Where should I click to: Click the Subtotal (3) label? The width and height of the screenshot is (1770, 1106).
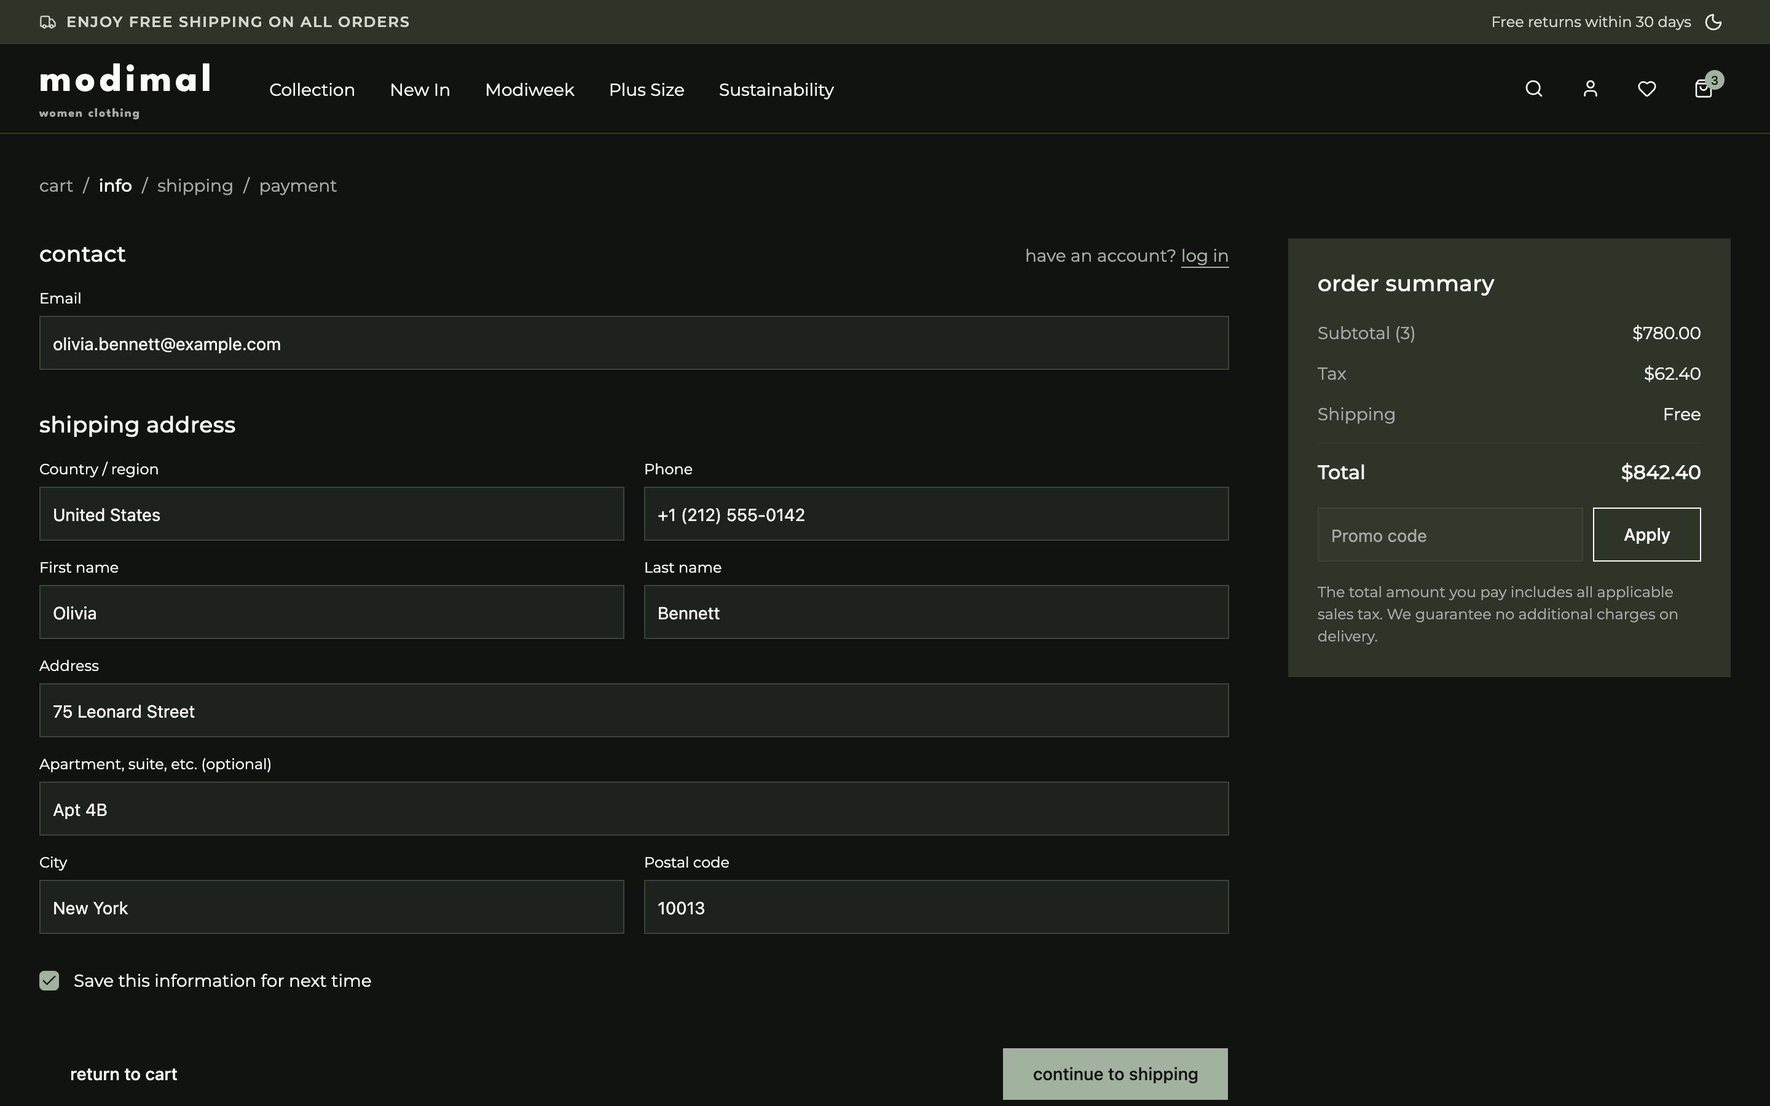point(1366,334)
